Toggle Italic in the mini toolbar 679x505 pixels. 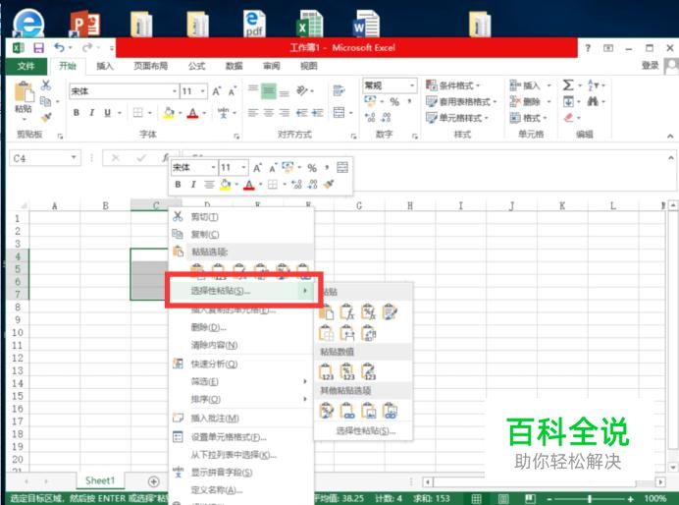pos(193,185)
